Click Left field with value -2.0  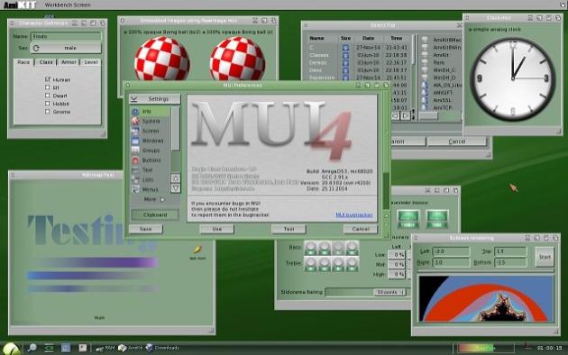click(451, 251)
